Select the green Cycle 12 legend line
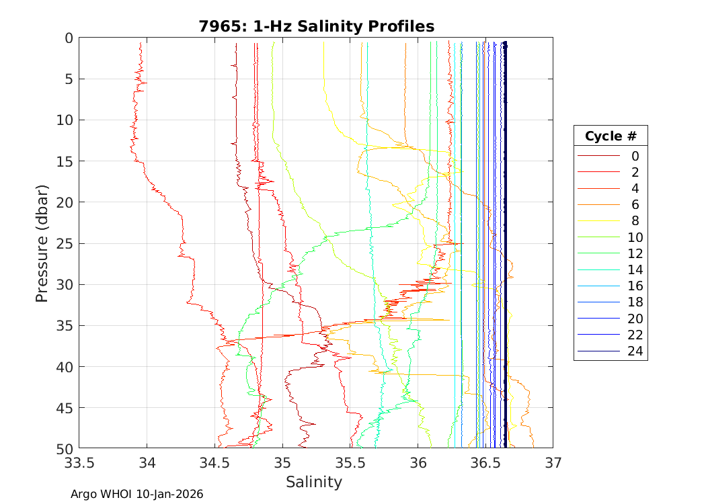Image resolution: width=706 pixels, height=504 pixels. click(x=598, y=253)
